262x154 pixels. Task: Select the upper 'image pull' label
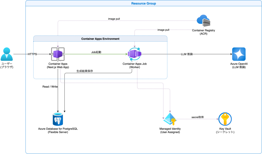click(x=114, y=19)
